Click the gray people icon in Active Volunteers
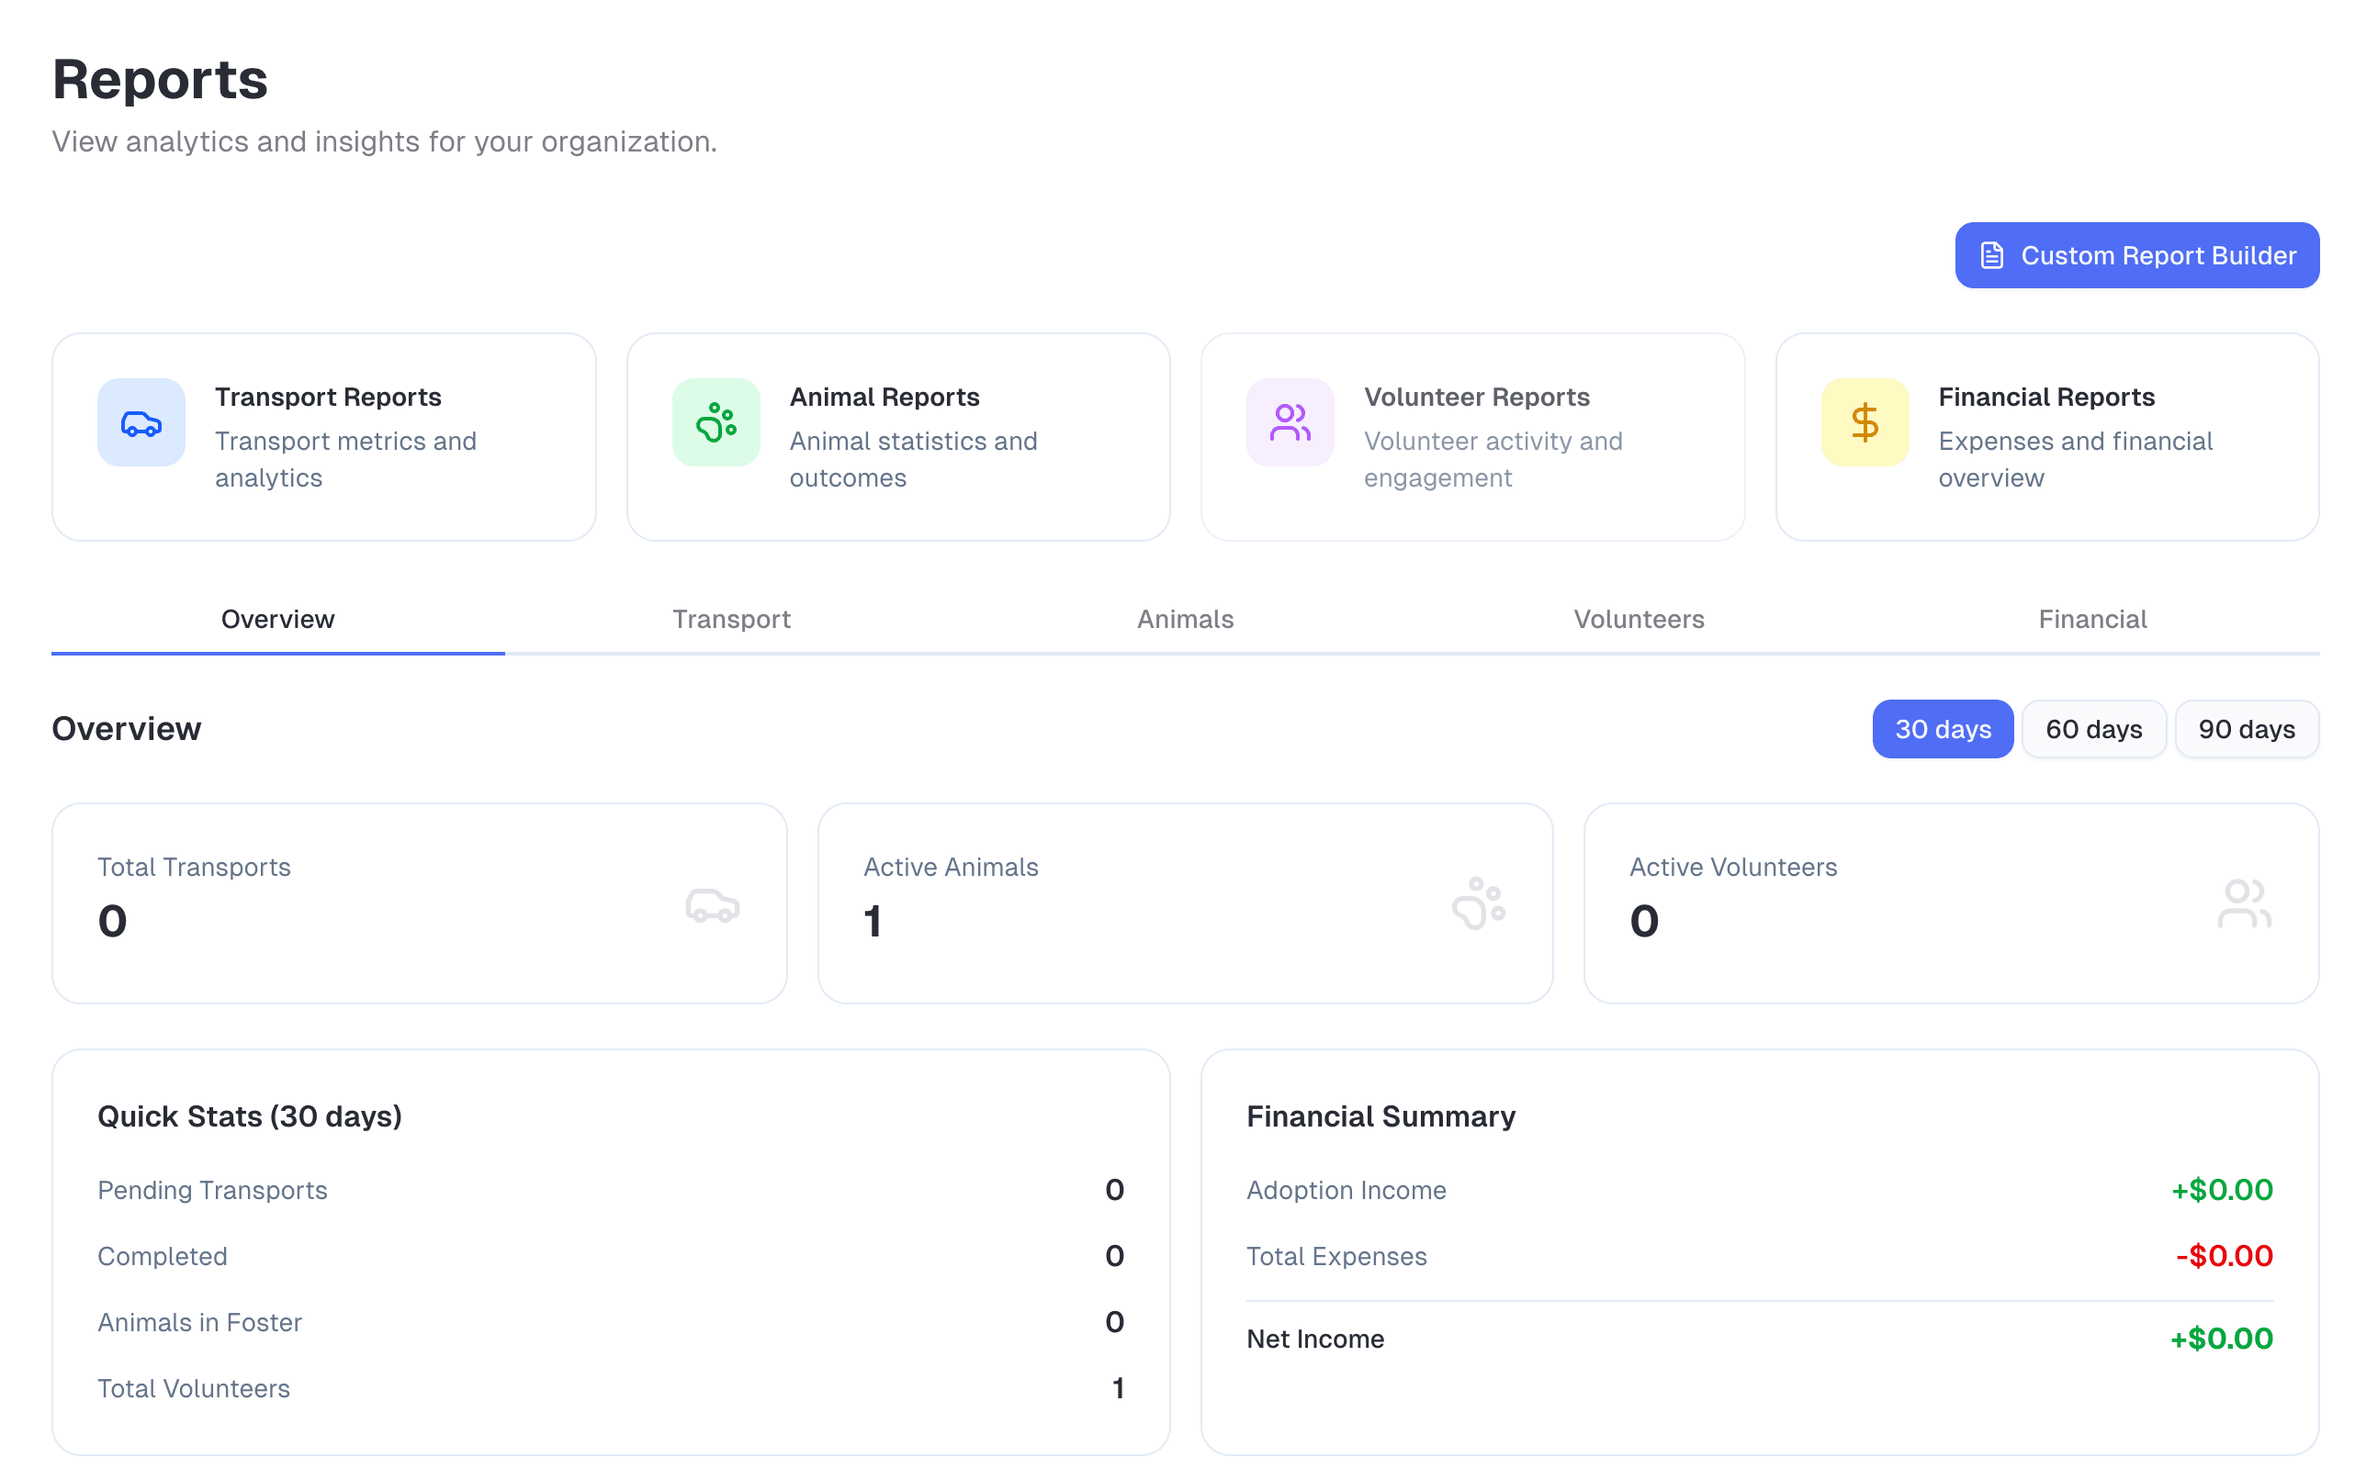The width and height of the screenshot is (2355, 1480). tap(2244, 903)
